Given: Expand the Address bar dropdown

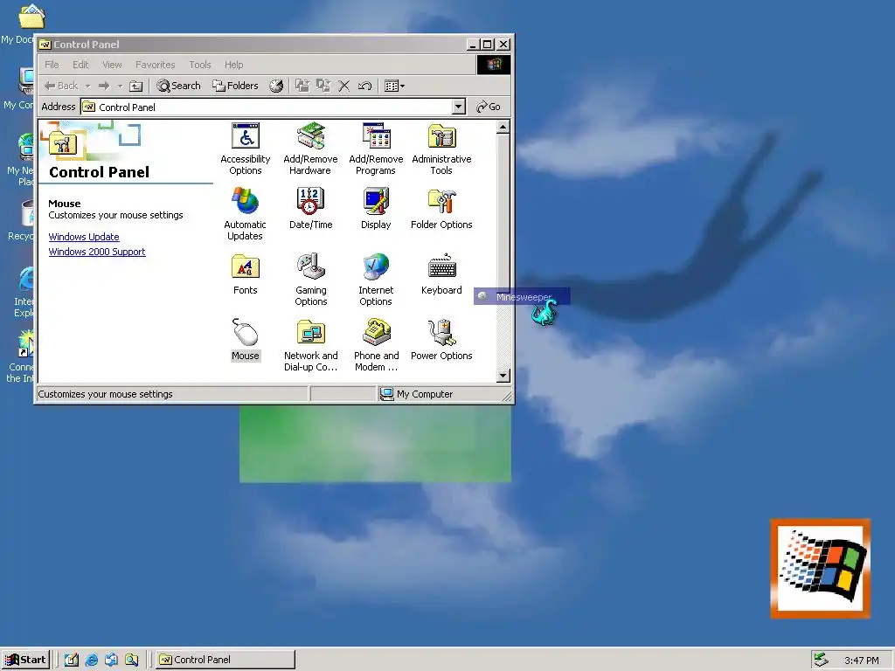Looking at the screenshot, I should [458, 107].
